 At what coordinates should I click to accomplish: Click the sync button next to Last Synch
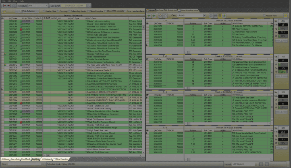pyautogui.click(x=89, y=6)
